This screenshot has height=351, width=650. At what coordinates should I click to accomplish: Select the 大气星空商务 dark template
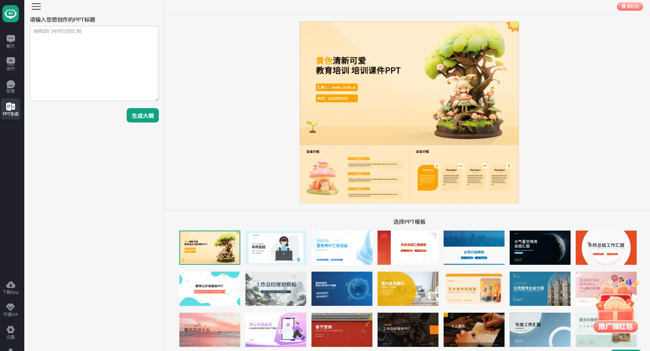pyautogui.click(x=540, y=248)
